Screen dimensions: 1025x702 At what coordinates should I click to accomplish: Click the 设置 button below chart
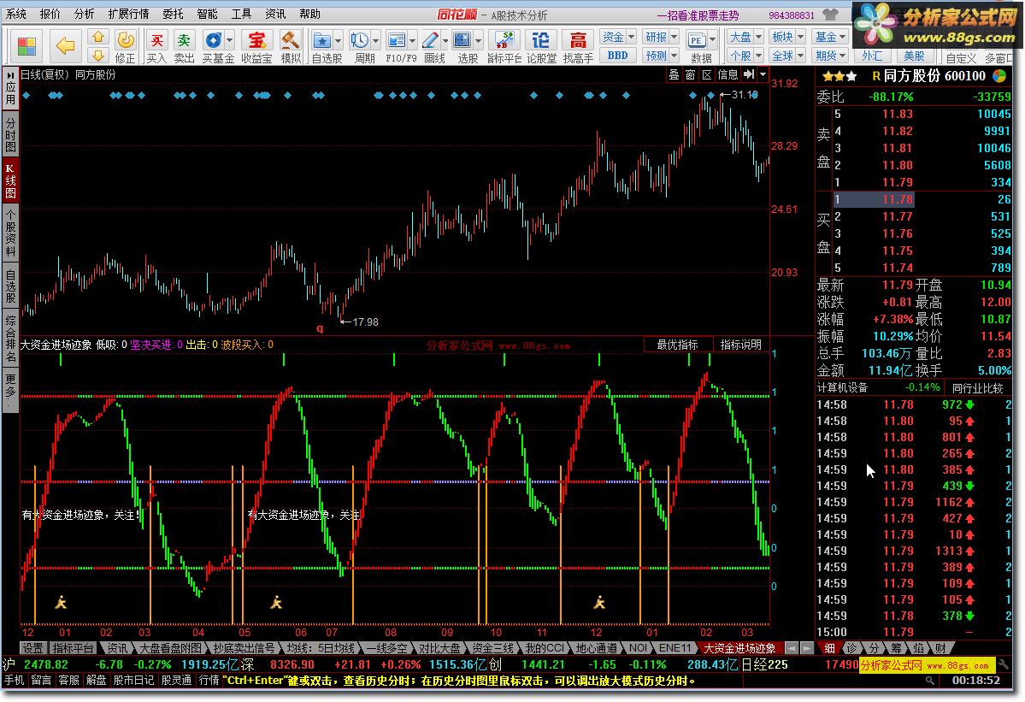coord(32,648)
